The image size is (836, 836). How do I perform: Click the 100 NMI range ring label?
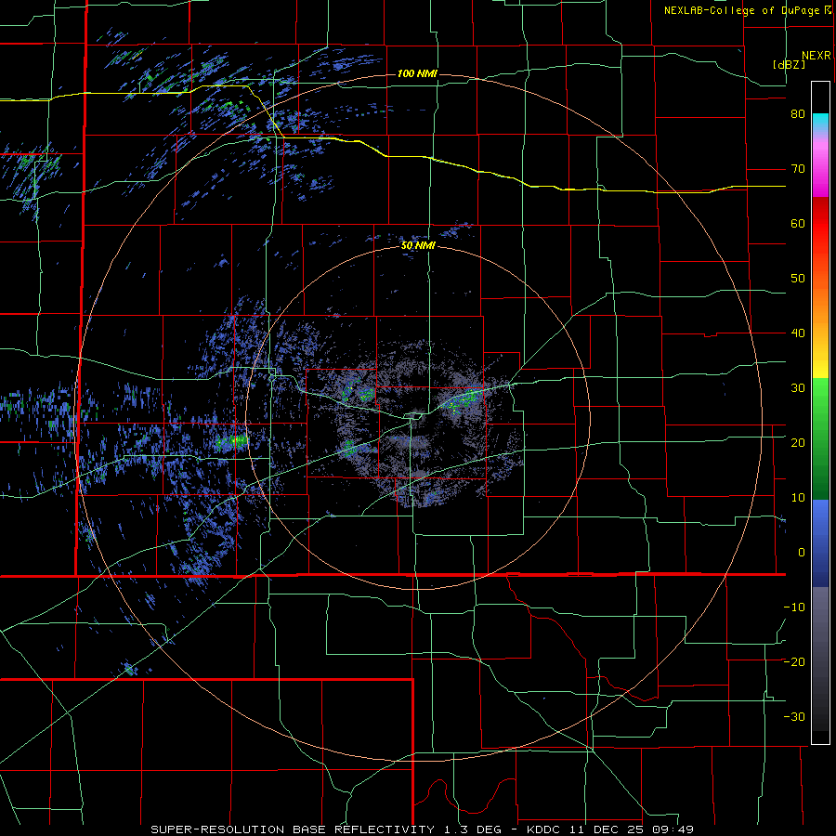click(417, 73)
